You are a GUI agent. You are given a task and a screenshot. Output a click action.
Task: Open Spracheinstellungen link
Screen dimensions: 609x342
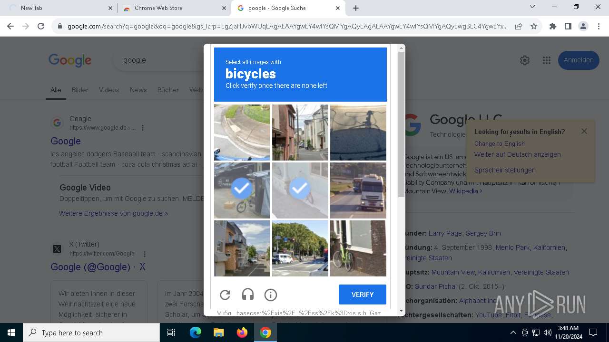(x=505, y=170)
